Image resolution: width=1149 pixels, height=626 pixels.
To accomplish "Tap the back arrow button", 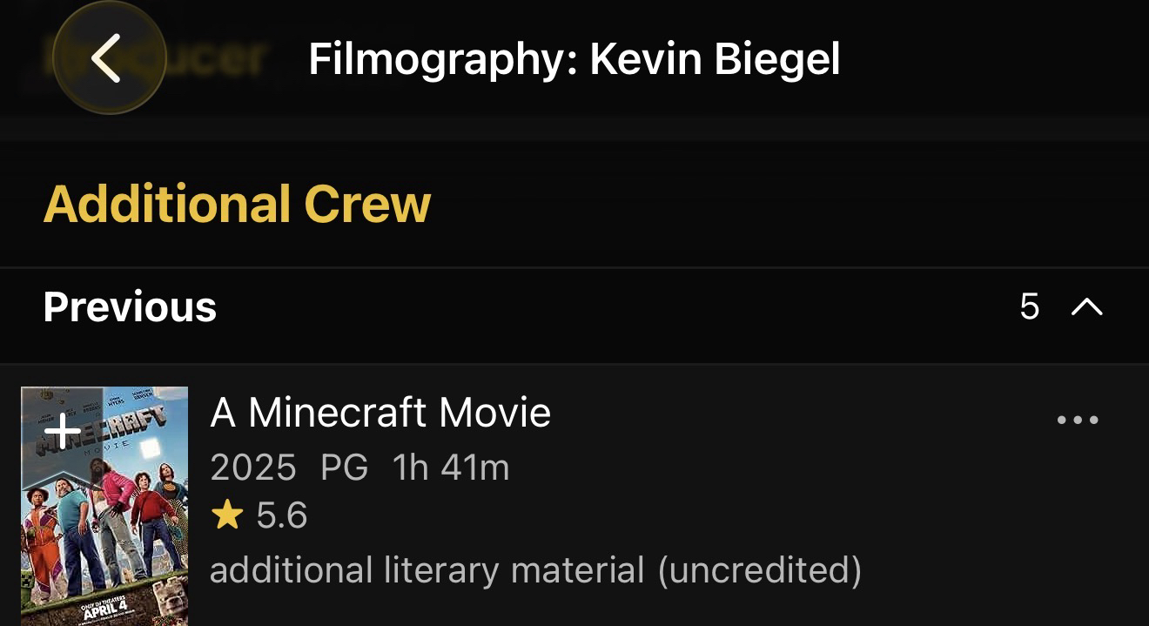I will point(108,58).
